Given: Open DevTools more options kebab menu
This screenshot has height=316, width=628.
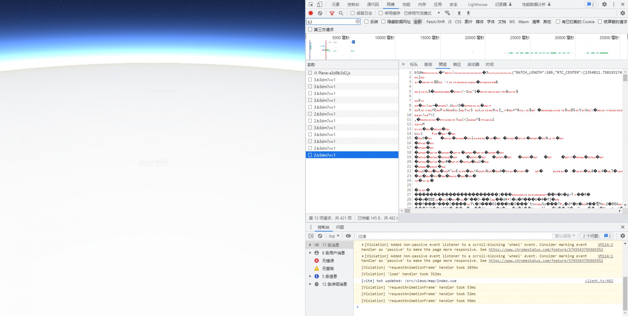Looking at the screenshot, I should (x=614, y=4).
